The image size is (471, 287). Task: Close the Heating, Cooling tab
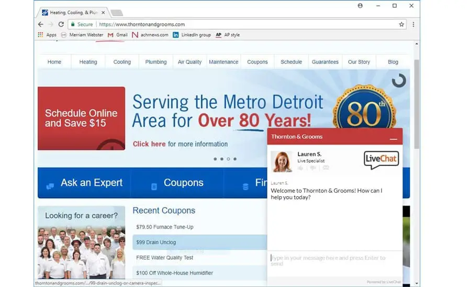click(103, 13)
